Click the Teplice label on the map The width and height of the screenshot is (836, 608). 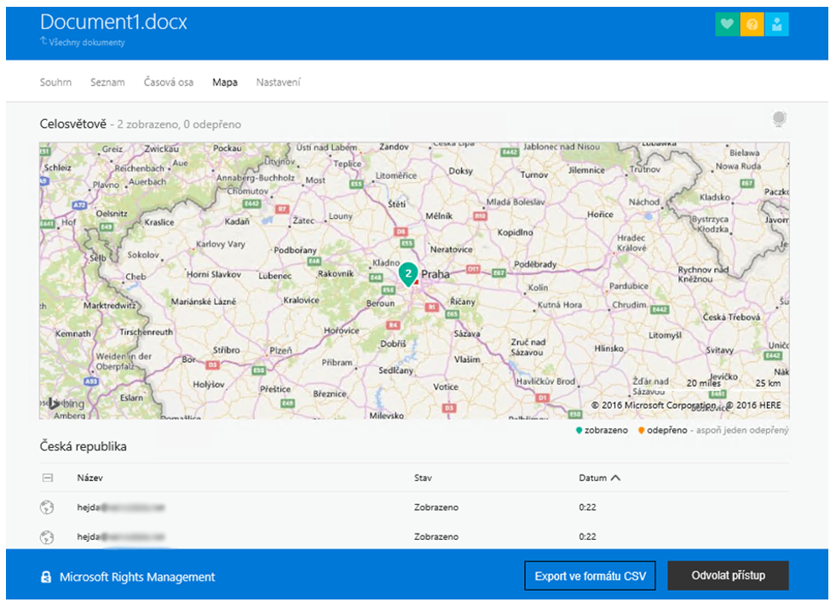pyautogui.click(x=348, y=164)
